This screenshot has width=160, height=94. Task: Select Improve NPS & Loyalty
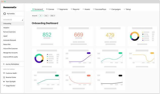[x=11, y=57]
